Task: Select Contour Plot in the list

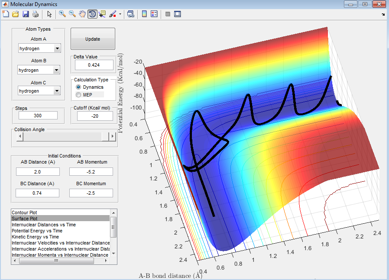Action: 60,212
